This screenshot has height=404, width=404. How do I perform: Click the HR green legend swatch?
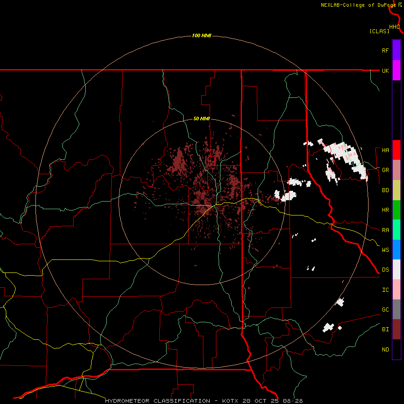point(396,210)
